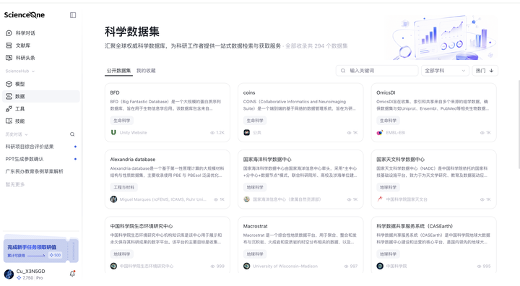Click the 地球科学 tag on Macrostrat card
The height and width of the screenshot is (286, 520).
tap(255, 254)
